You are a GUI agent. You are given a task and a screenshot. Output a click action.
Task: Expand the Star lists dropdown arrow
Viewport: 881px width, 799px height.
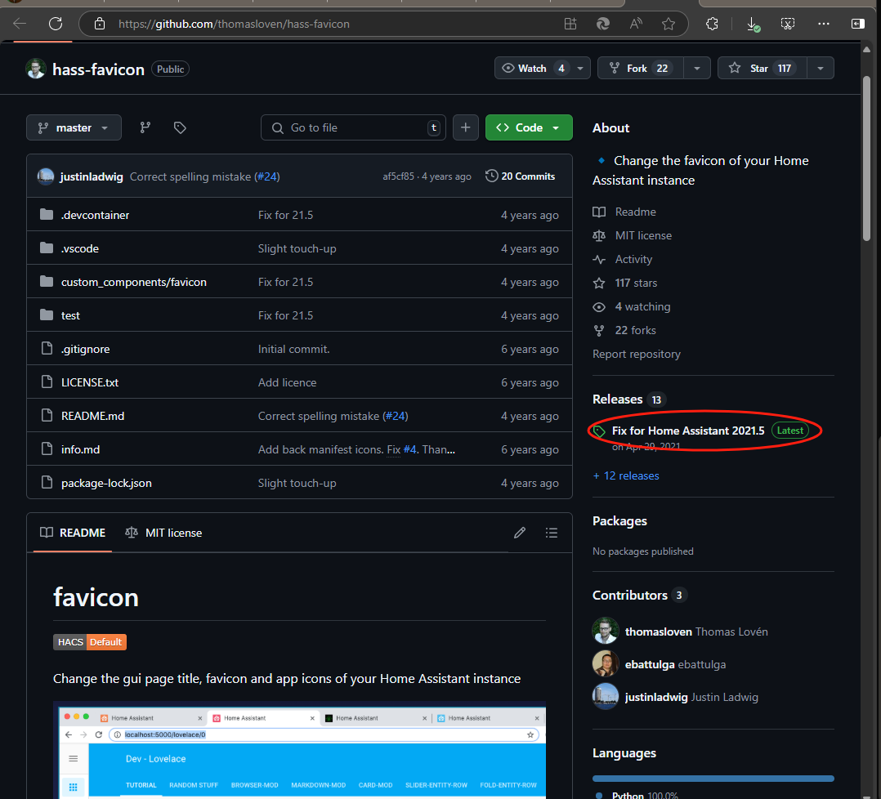821,69
